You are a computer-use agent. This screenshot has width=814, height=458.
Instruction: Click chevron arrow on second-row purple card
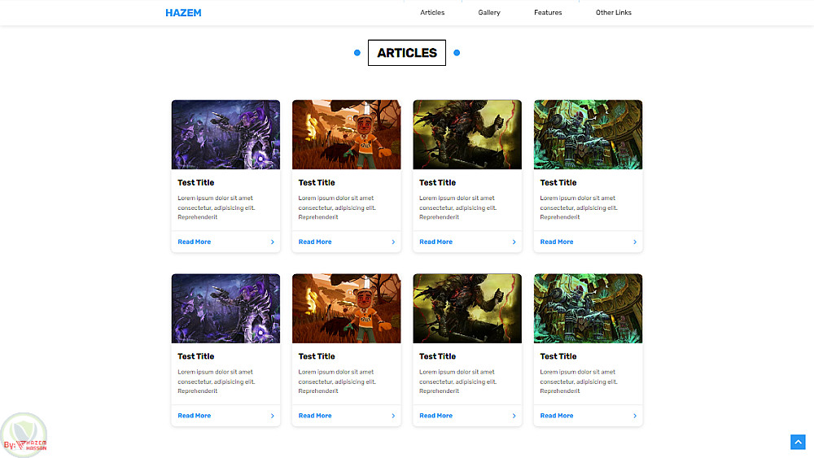point(273,416)
